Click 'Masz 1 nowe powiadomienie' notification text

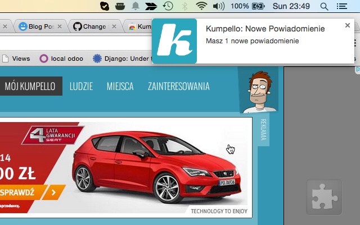(x=253, y=41)
